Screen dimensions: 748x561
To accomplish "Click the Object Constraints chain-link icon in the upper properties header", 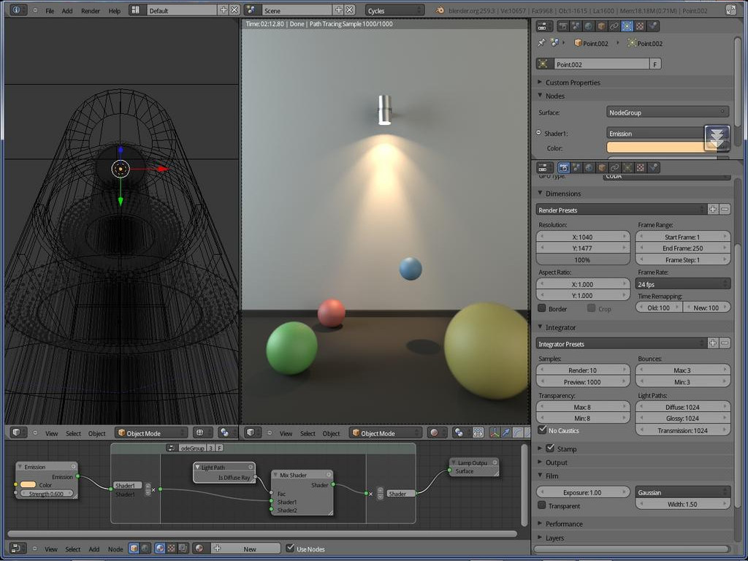I will [614, 26].
